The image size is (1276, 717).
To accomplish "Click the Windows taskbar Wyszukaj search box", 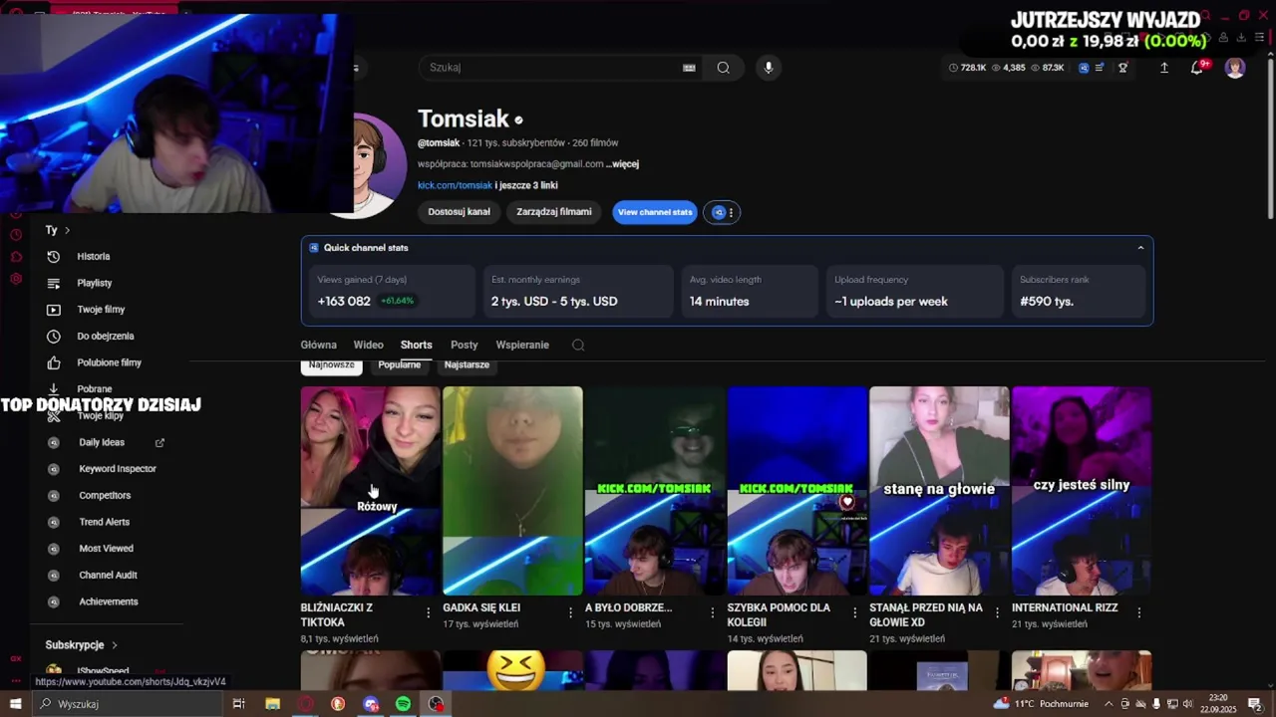I will 127,704.
